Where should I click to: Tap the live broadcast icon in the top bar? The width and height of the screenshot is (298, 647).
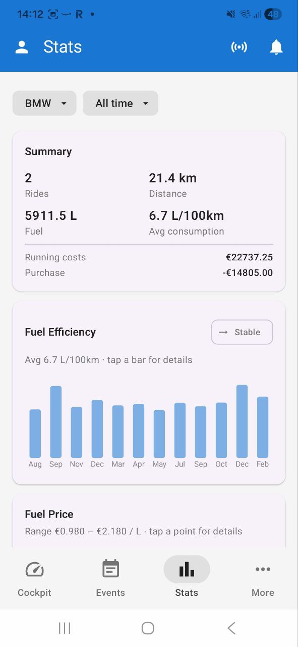239,47
